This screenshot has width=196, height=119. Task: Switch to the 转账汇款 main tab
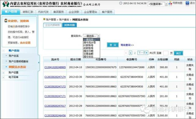coord(28,12)
